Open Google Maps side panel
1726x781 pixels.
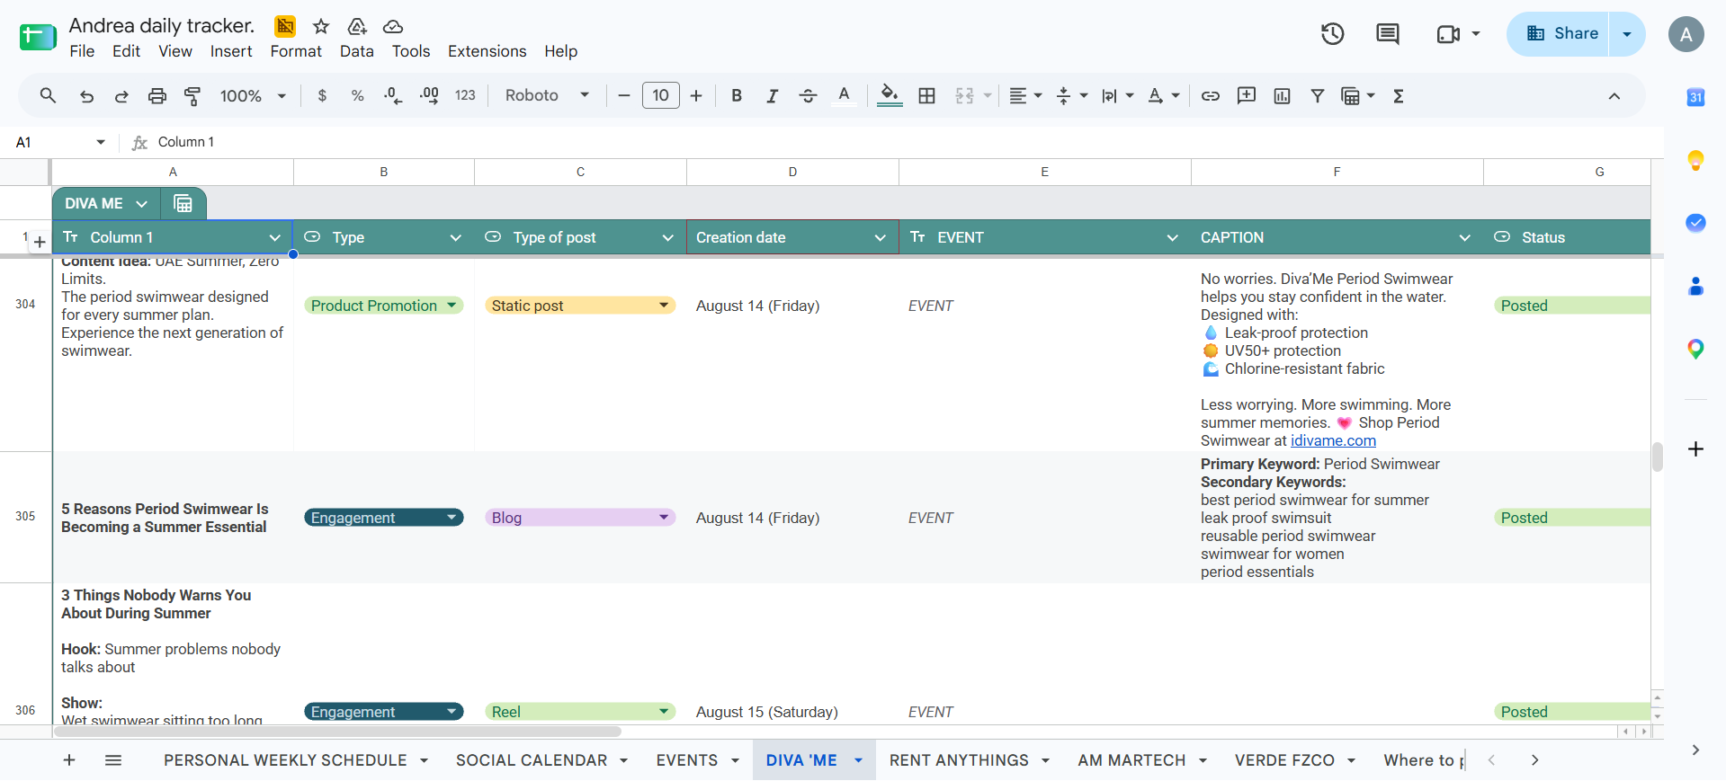(x=1695, y=349)
